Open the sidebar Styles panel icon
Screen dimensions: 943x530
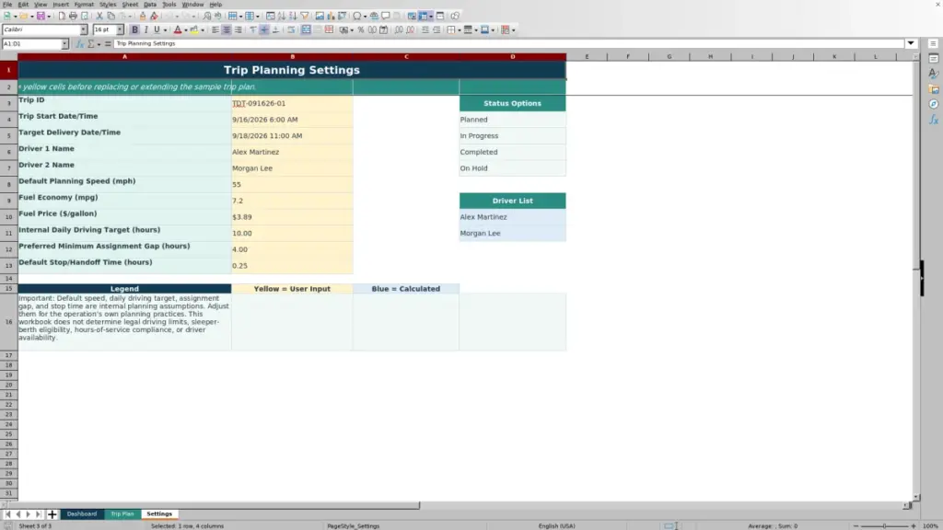pos(934,74)
